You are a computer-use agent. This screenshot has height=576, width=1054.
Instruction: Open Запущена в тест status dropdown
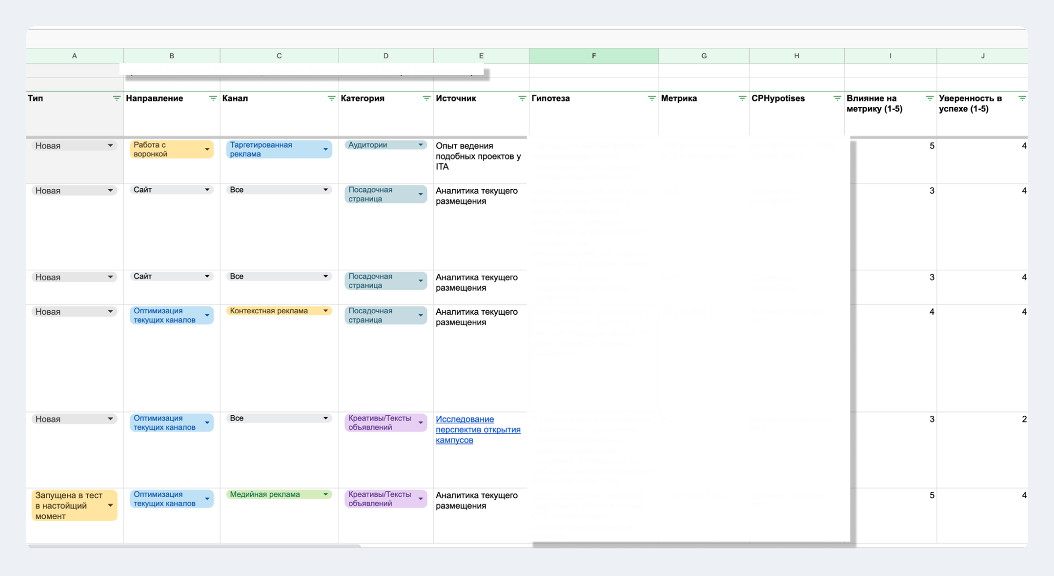110,505
